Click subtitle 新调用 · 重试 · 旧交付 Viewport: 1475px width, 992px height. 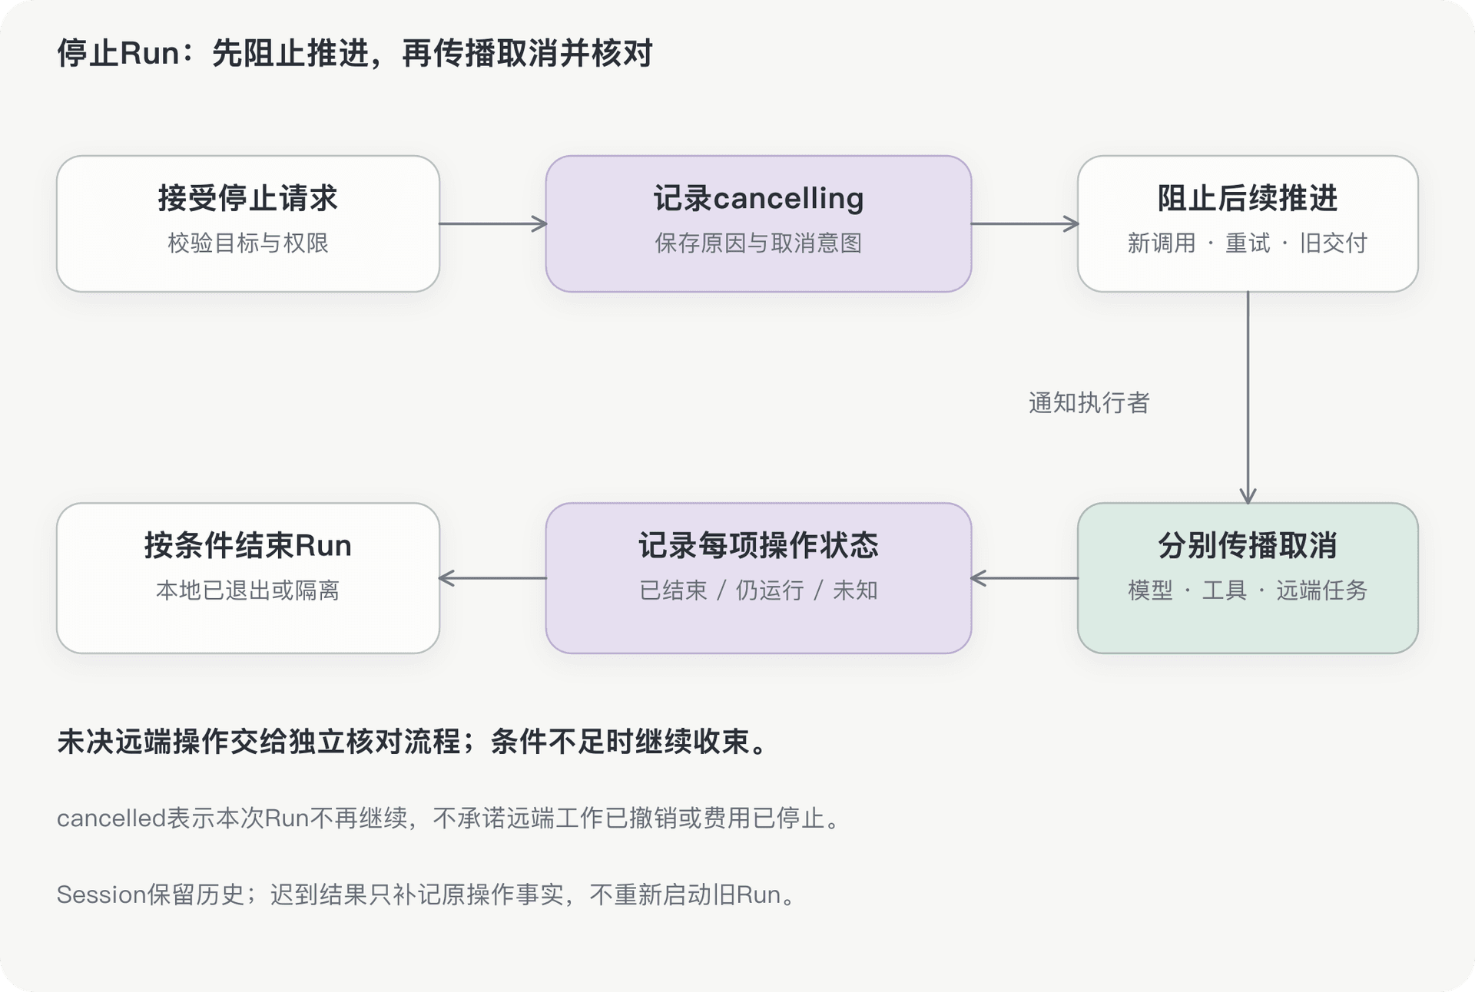[1248, 243]
